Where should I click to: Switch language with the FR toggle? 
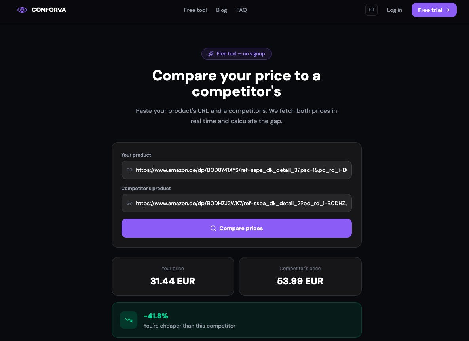click(x=371, y=10)
